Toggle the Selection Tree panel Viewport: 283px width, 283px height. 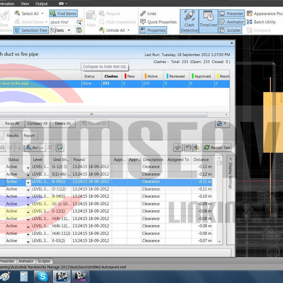click(x=31, y=31)
